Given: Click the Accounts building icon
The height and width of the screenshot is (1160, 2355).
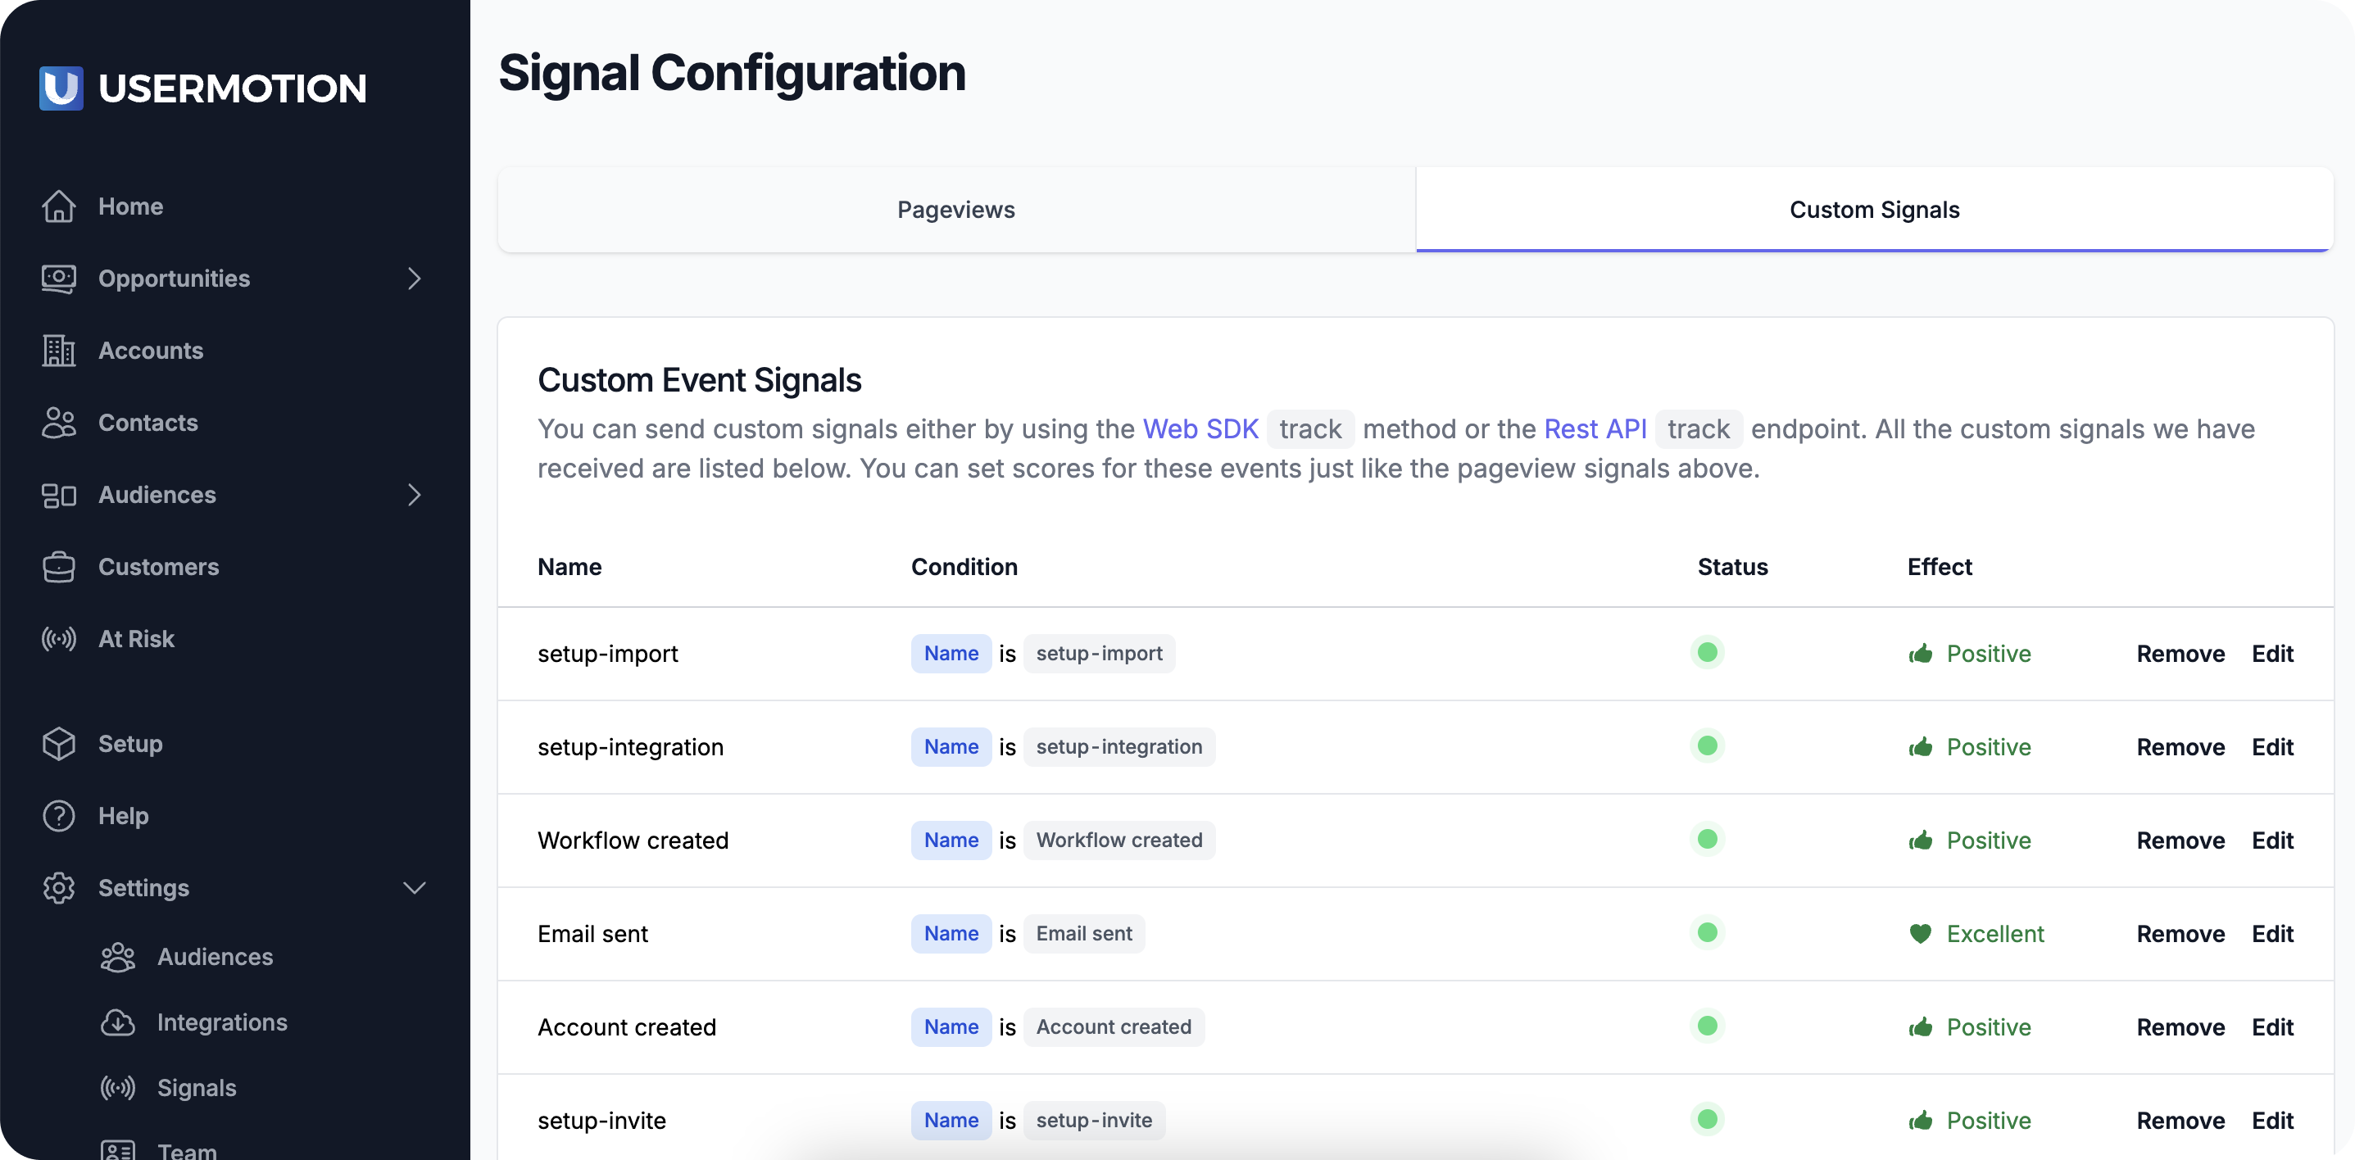Looking at the screenshot, I should pyautogui.click(x=58, y=351).
